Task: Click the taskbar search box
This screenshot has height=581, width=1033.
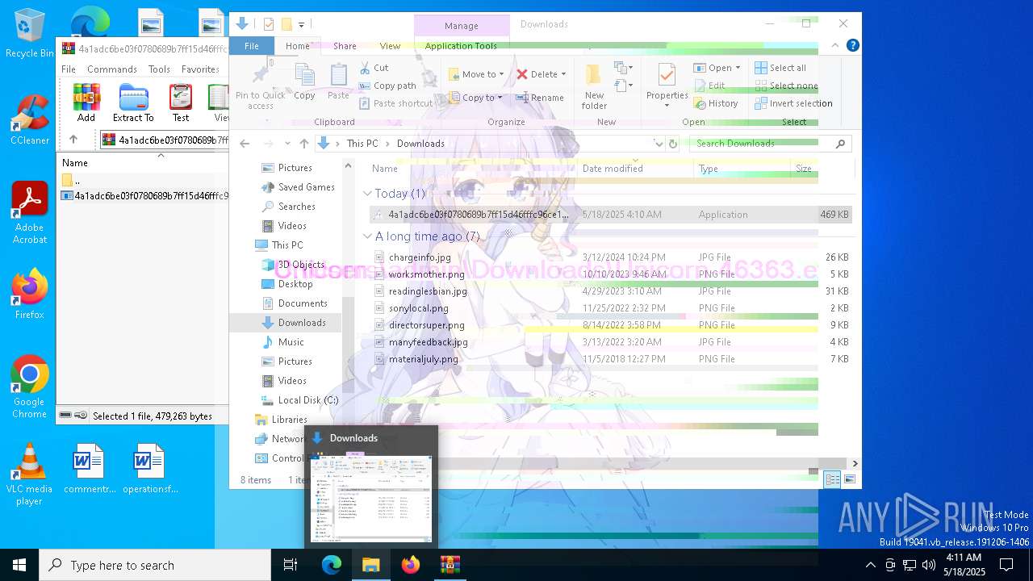Action: [x=155, y=565]
